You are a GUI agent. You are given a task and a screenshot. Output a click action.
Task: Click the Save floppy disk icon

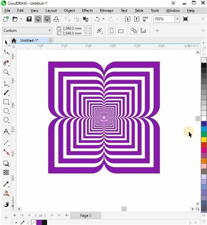tap(29, 19)
